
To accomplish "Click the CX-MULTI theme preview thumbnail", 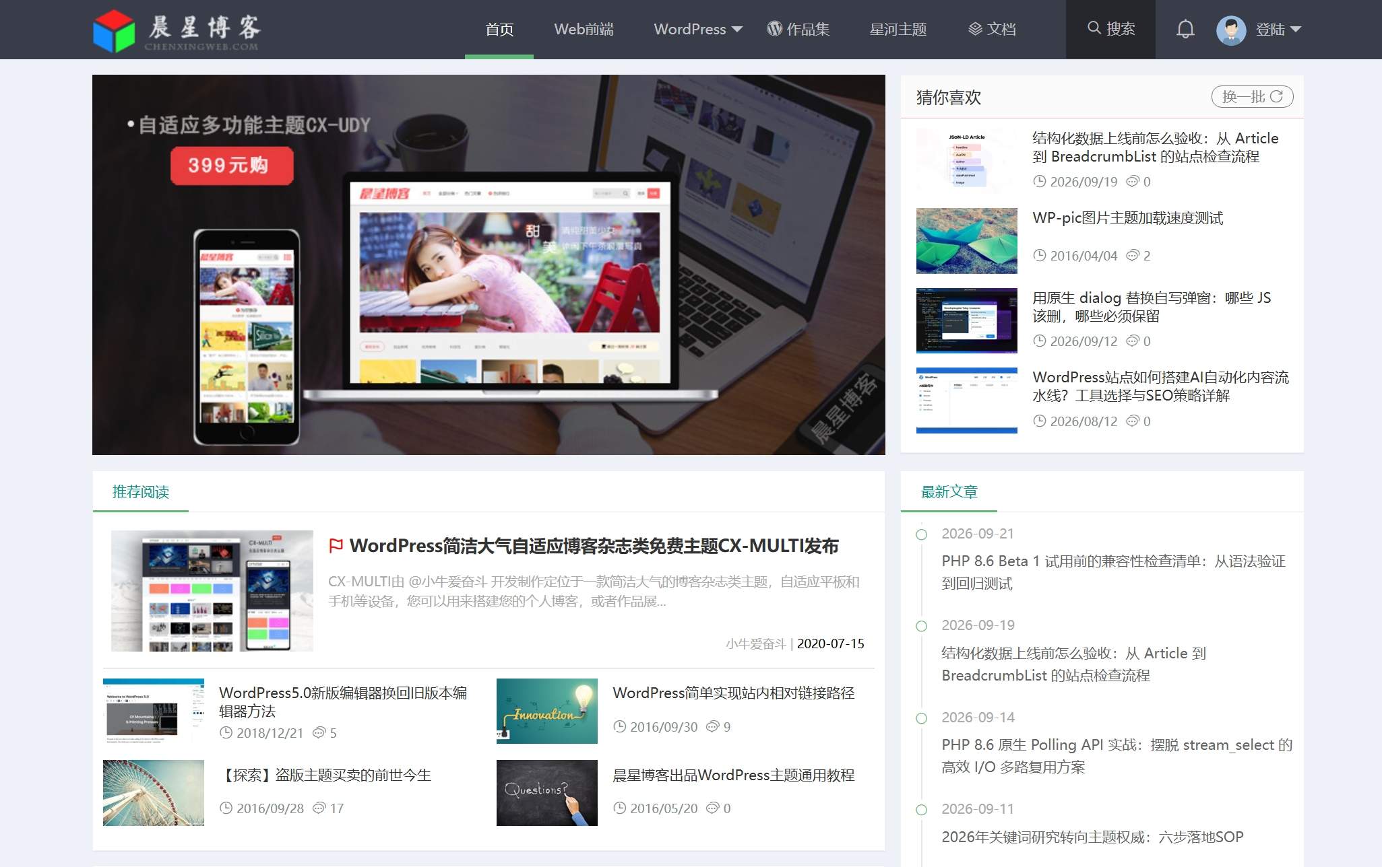I will click(212, 591).
